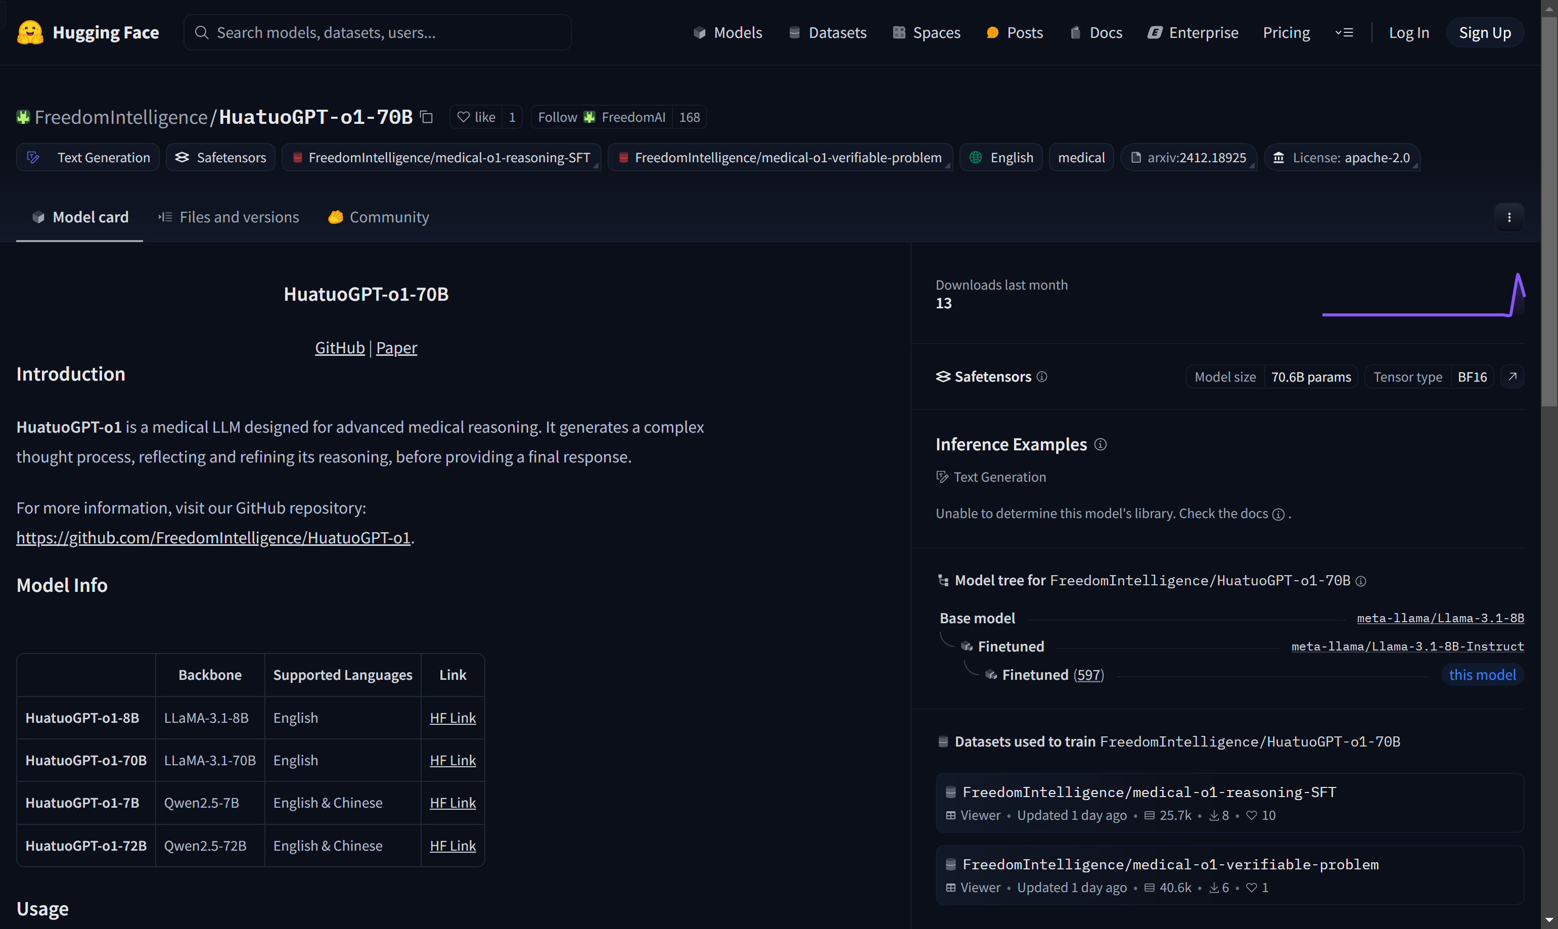The height and width of the screenshot is (929, 1558).
Task: Click the 'this model' badge
Action: pyautogui.click(x=1482, y=675)
